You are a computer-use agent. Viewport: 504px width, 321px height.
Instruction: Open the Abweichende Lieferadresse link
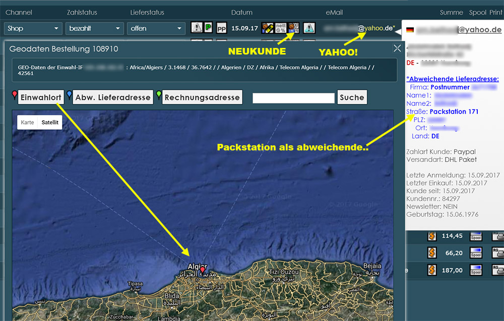click(x=453, y=79)
